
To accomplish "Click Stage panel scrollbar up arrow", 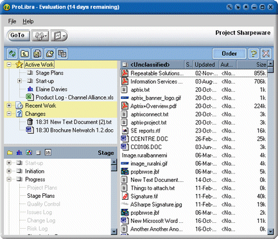I will 114,162.
